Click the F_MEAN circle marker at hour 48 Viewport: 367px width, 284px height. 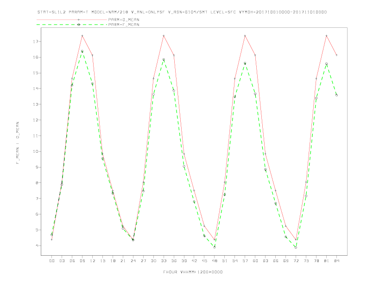point(215,247)
